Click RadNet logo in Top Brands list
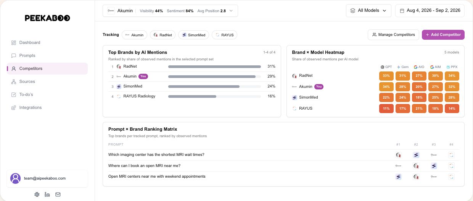Image resolution: width=473 pixels, height=201 pixels. [119, 66]
